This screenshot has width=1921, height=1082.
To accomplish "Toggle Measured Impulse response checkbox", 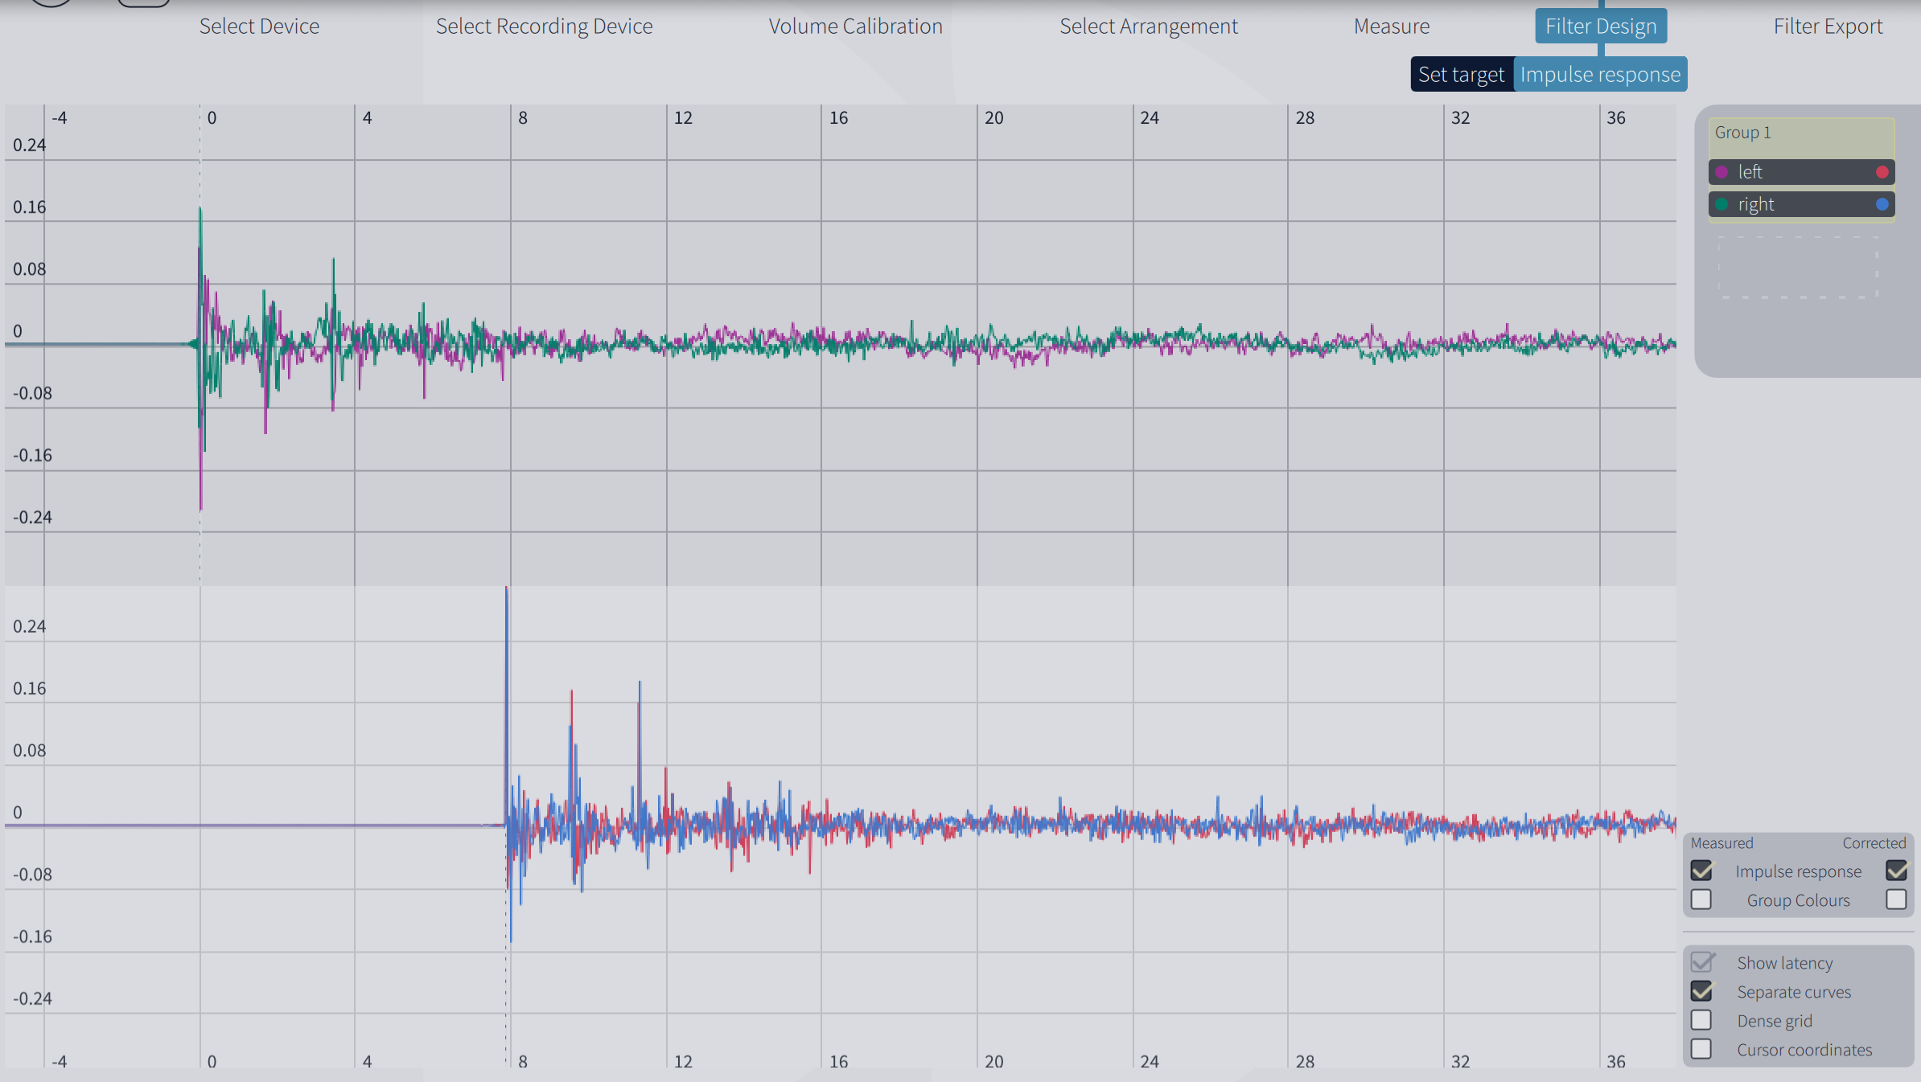I will coord(1701,871).
